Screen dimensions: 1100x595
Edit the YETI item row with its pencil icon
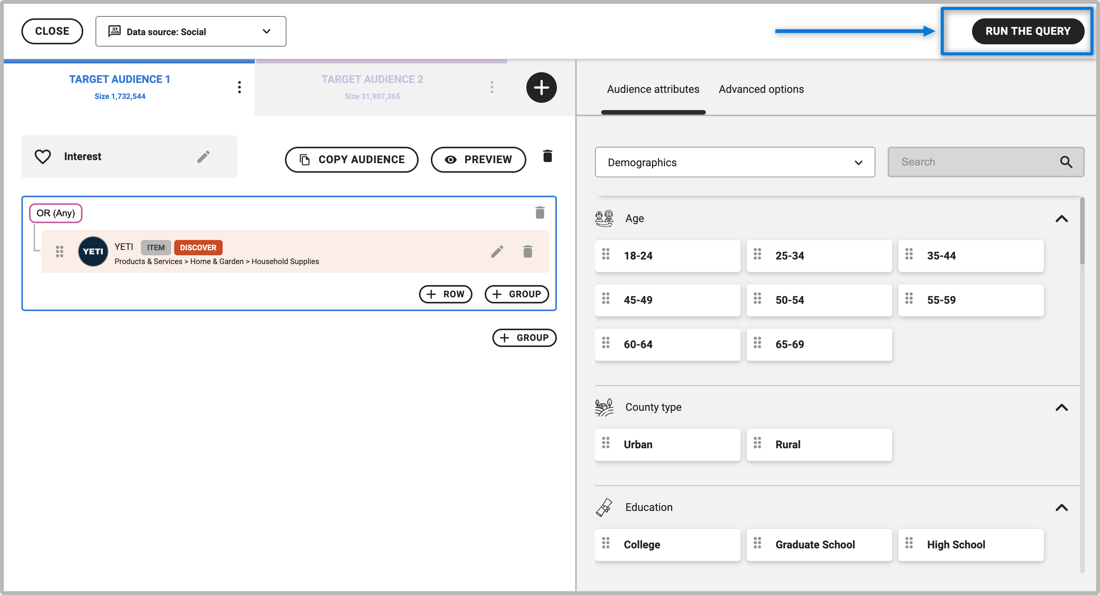(497, 251)
